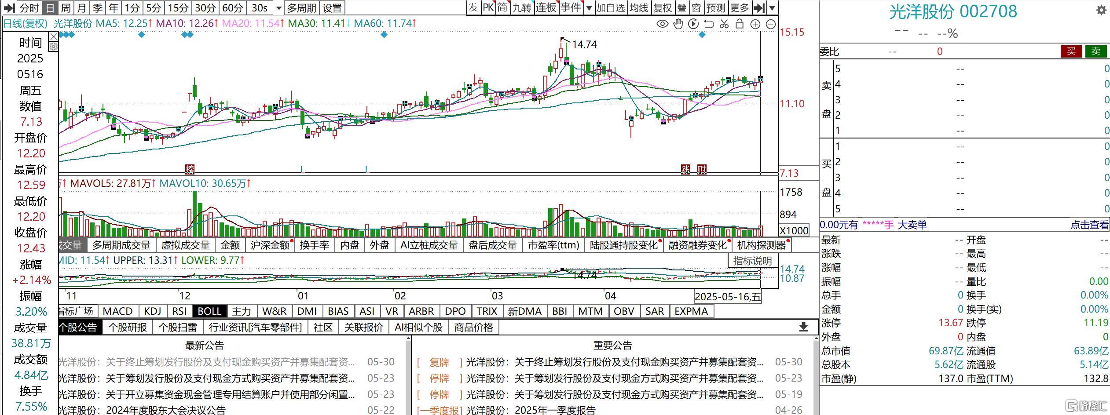Switch volume panel to 换手率
Screen dimensions: 1110x415
coord(315,245)
